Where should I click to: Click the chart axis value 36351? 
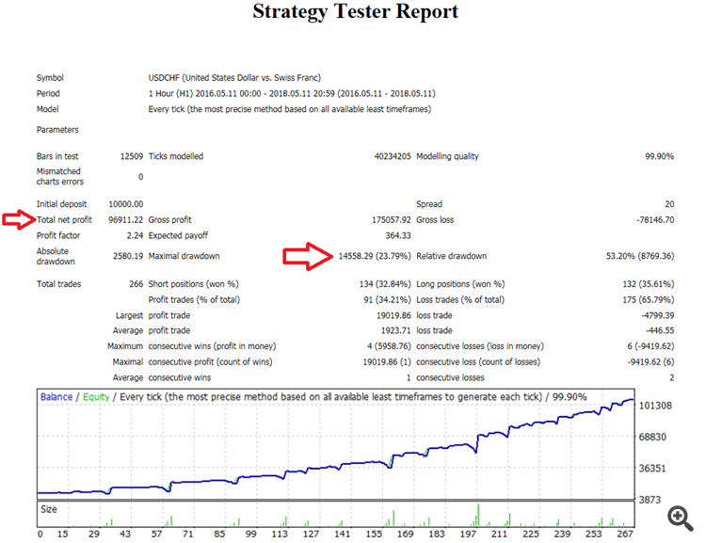click(x=652, y=469)
